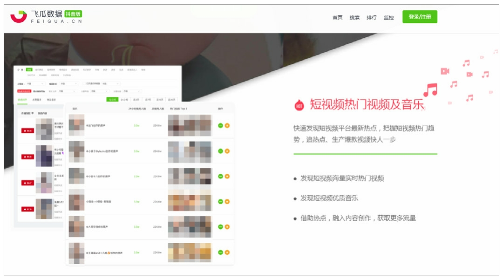Viewport: 503px width, 280px height.
Task: Switch to the 点赞最多 tab
Action: point(37,100)
